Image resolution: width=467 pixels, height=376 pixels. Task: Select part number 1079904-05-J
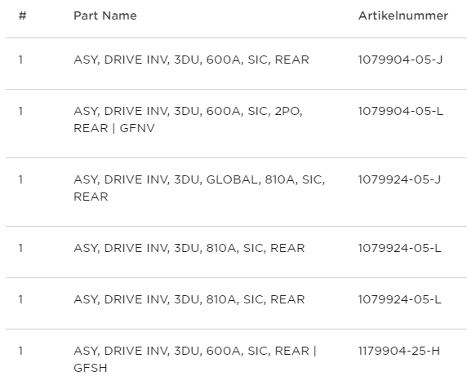[400, 60]
